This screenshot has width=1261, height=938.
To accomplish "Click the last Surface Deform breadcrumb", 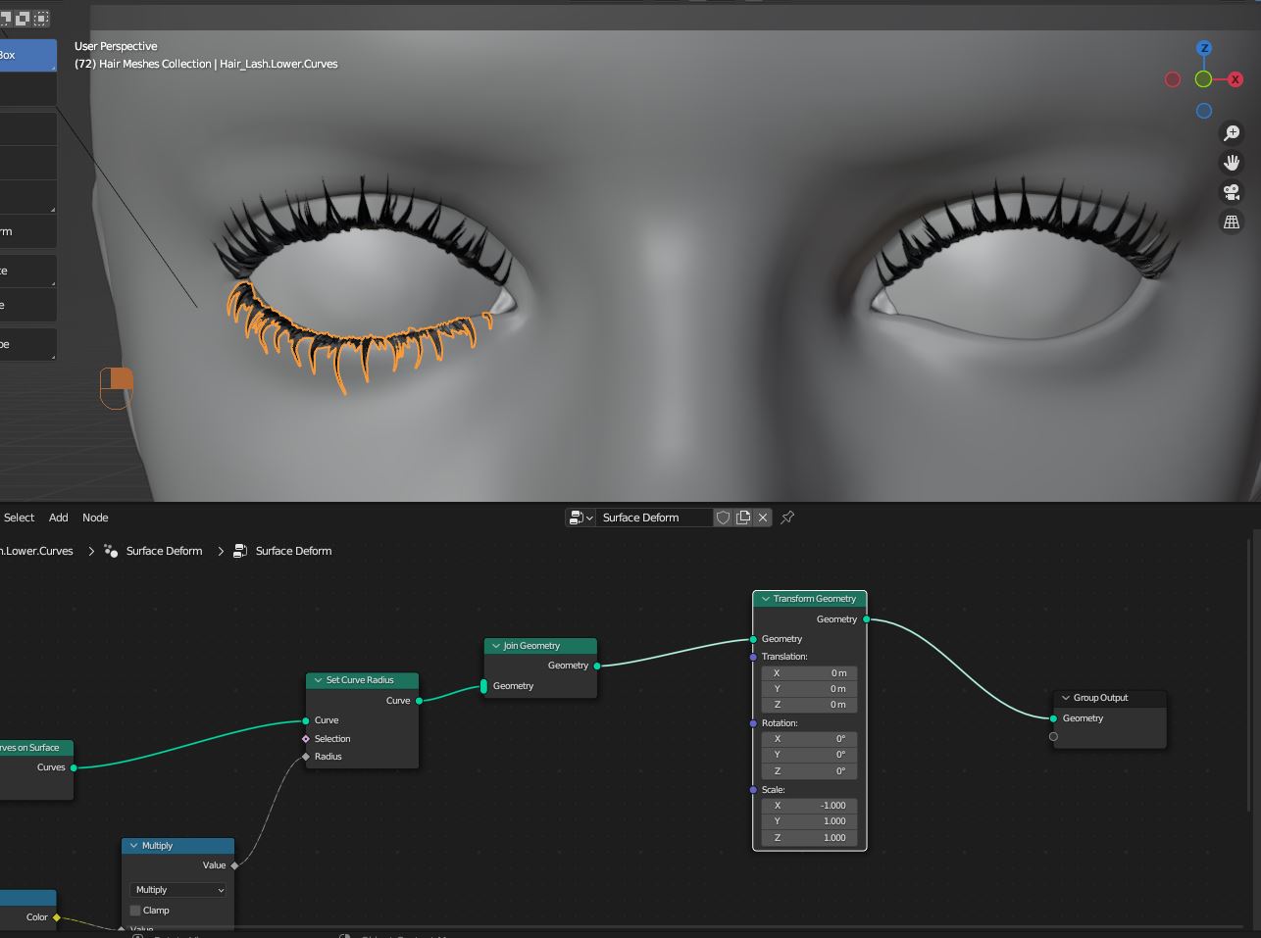I will click(293, 551).
